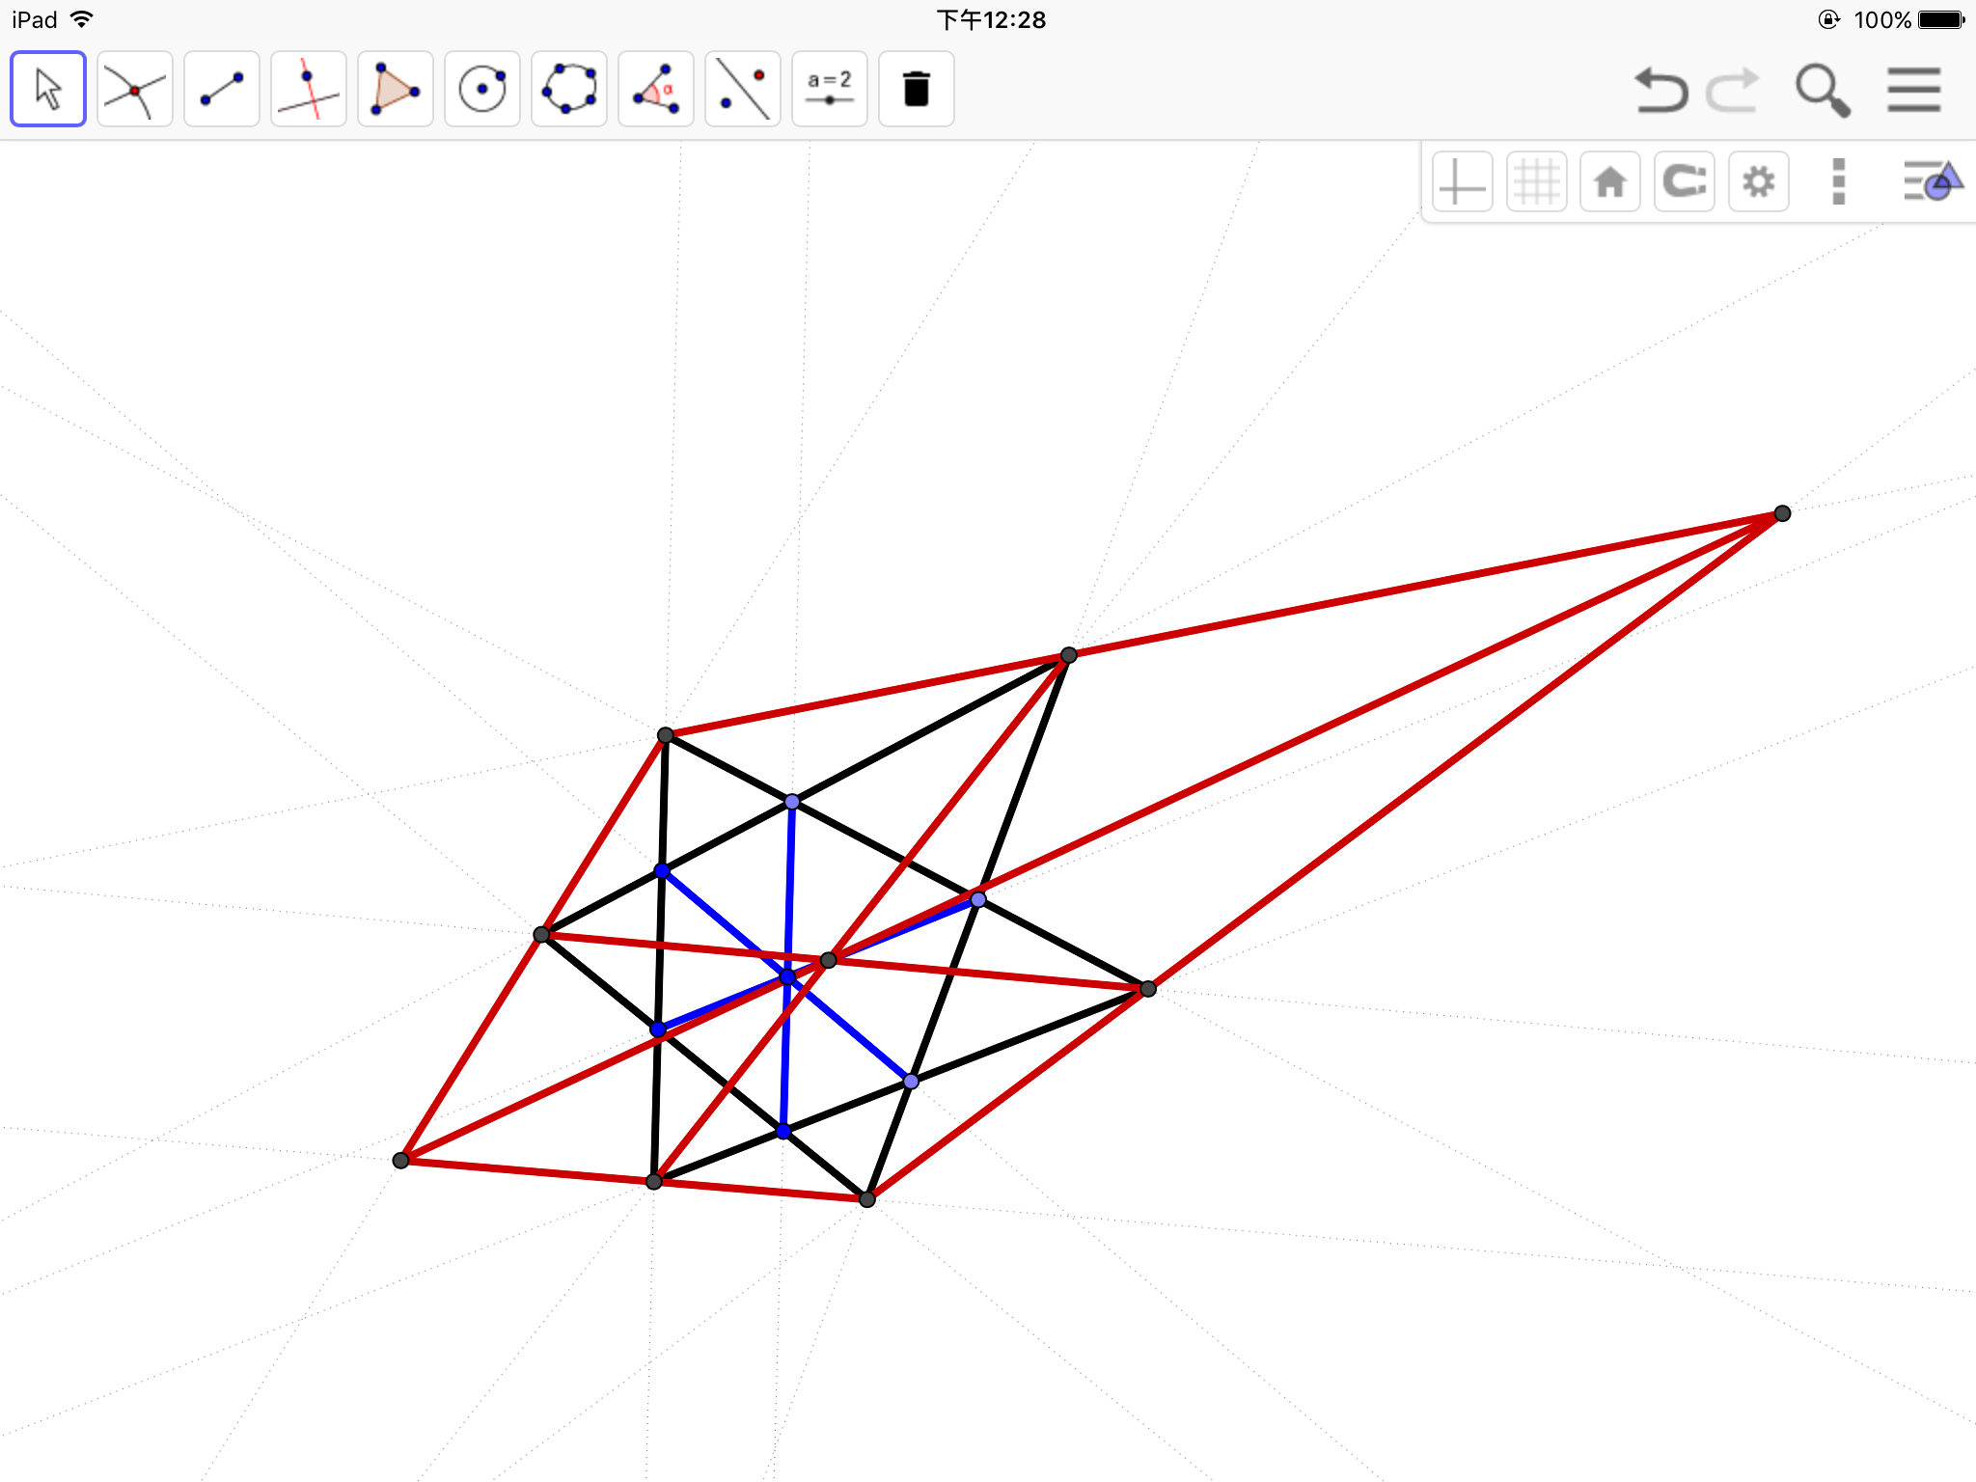
Task: Select the Segment line tool
Action: point(222,90)
